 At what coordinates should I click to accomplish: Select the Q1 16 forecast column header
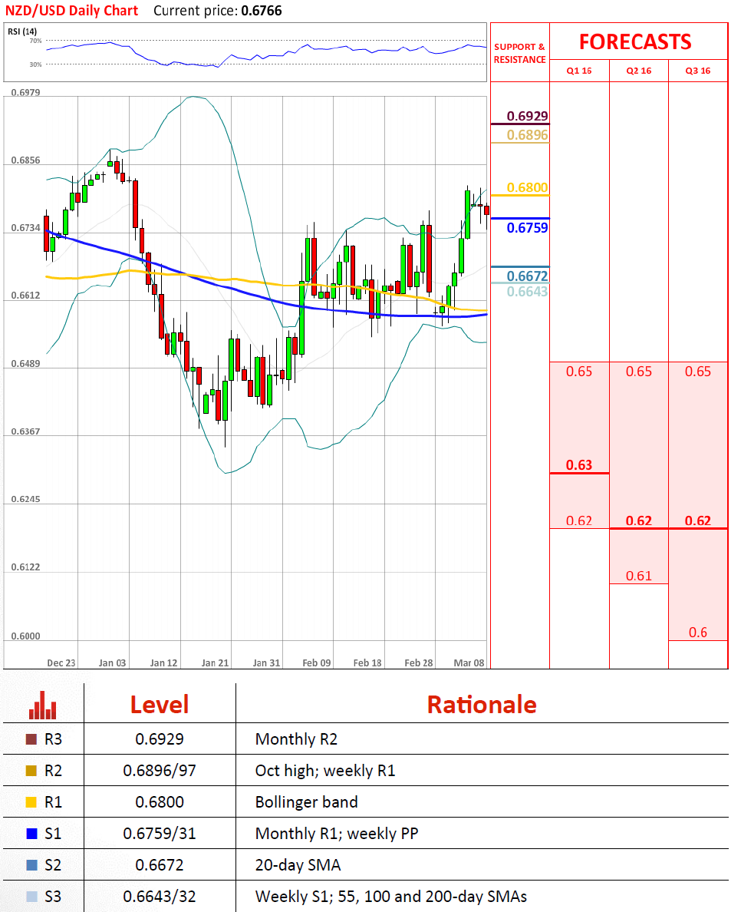click(x=579, y=71)
